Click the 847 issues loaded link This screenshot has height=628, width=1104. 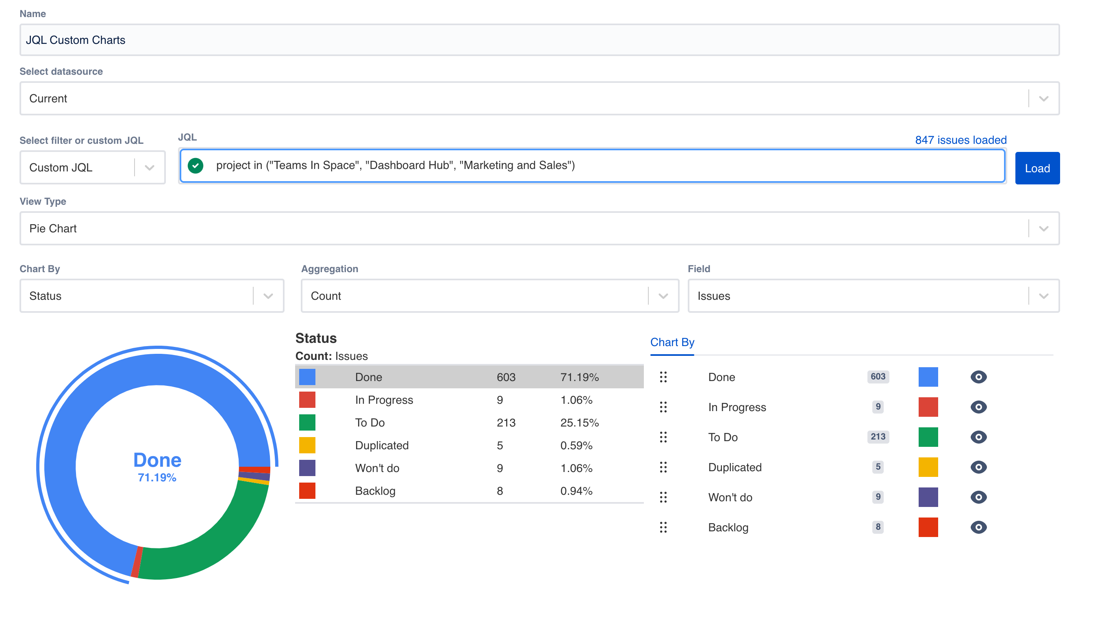click(960, 140)
